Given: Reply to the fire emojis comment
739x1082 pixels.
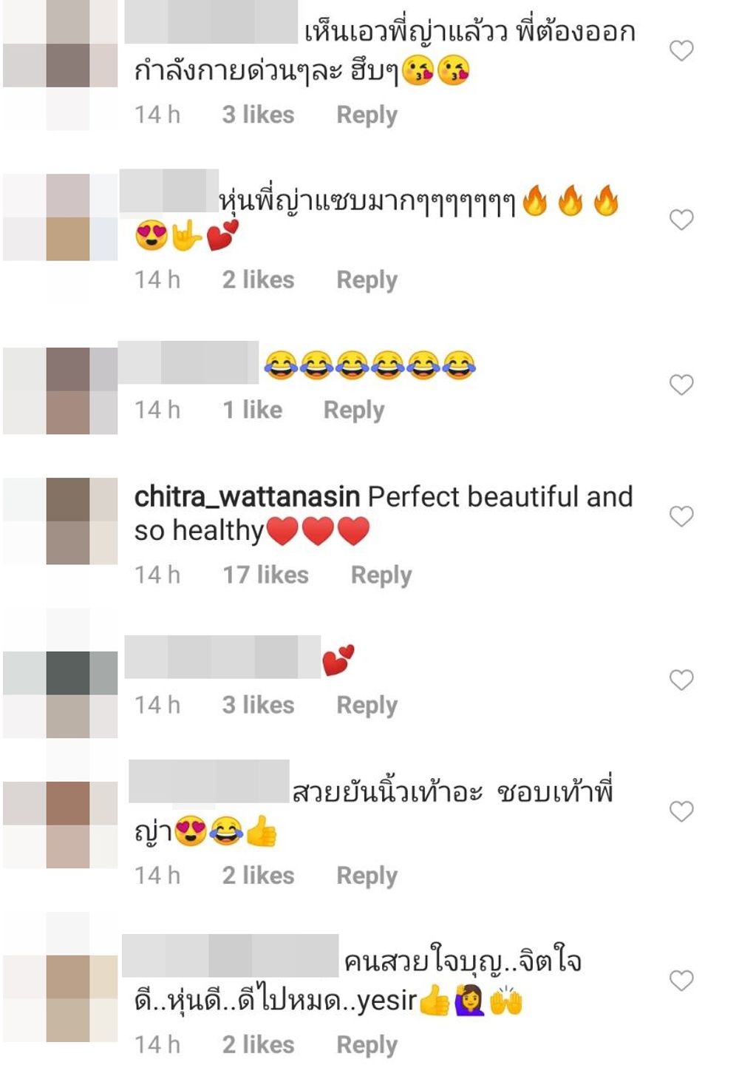Looking at the screenshot, I should pos(367,280).
